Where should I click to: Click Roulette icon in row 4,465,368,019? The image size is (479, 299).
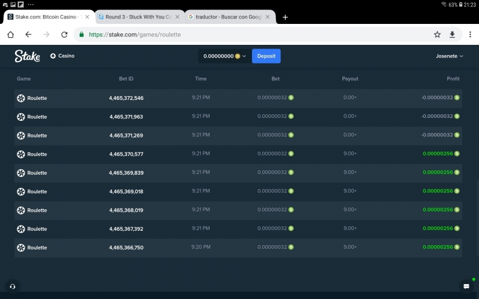(x=21, y=210)
